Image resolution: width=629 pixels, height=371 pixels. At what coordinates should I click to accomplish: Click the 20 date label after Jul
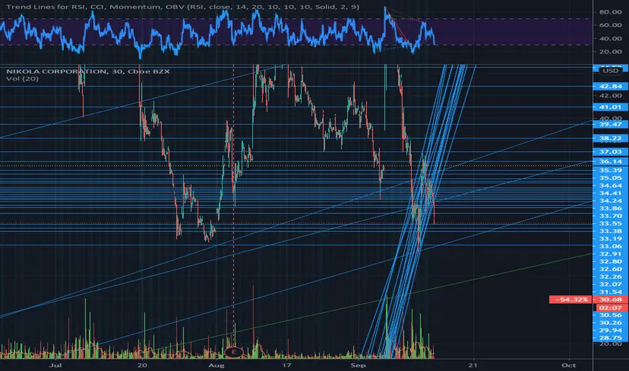[142, 366]
